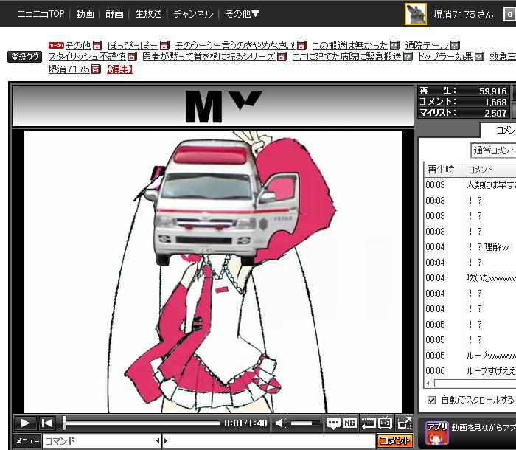Viewport: 516px width, 450px height.
Task: Select the 00:03 人類には早す comment row
Action: (x=470, y=185)
